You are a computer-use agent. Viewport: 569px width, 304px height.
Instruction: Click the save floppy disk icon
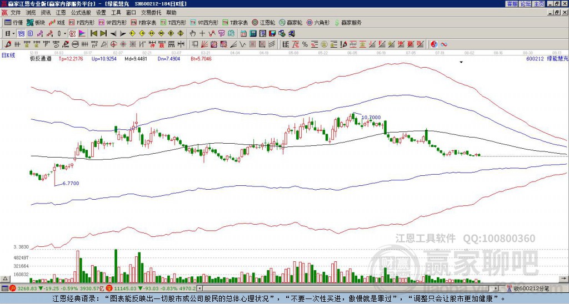point(272,34)
